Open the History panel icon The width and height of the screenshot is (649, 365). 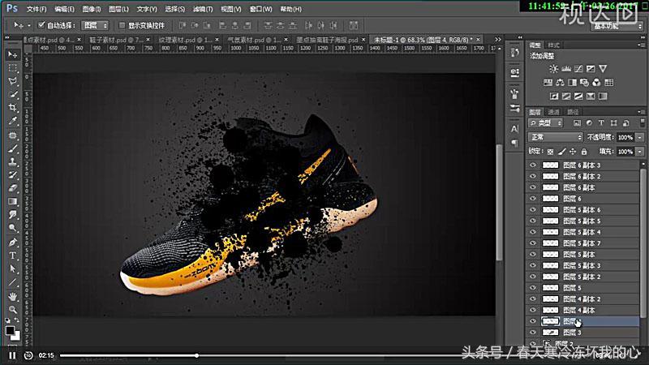click(x=515, y=52)
